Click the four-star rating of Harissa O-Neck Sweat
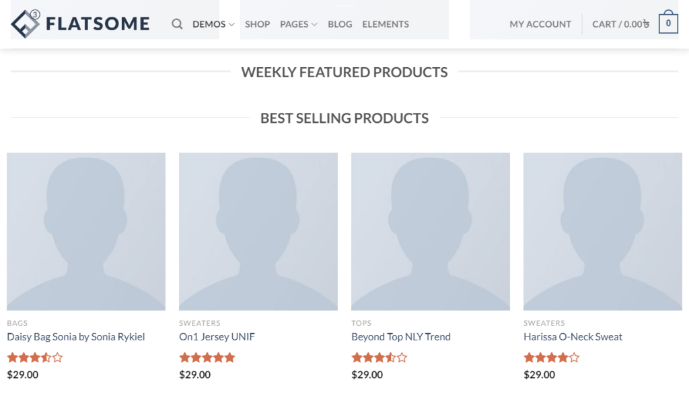The height and width of the screenshot is (413, 689). click(552, 357)
